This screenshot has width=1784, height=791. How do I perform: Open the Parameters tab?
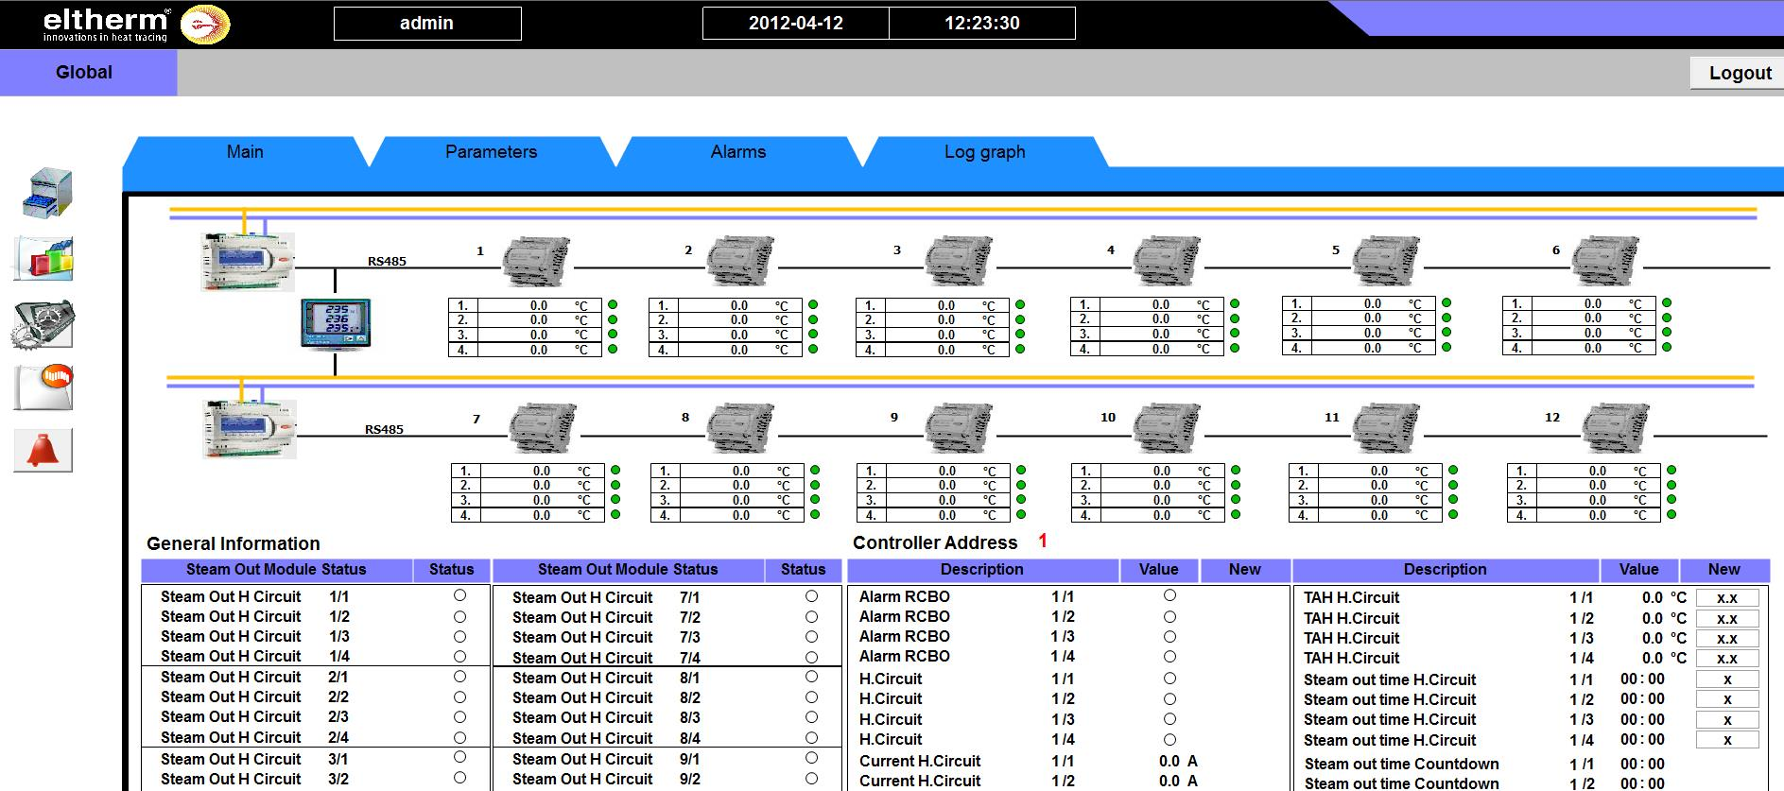[491, 152]
